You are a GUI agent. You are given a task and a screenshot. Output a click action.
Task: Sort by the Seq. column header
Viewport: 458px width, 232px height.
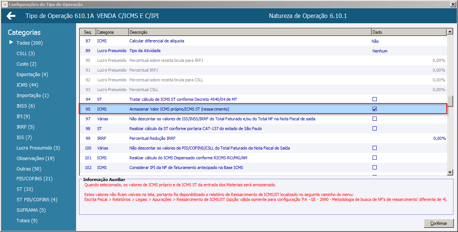[88, 33]
